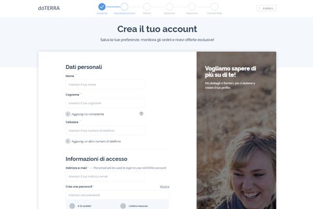Click plus icon to add another phone number
This screenshot has height=209, width=313.
click(x=68, y=141)
